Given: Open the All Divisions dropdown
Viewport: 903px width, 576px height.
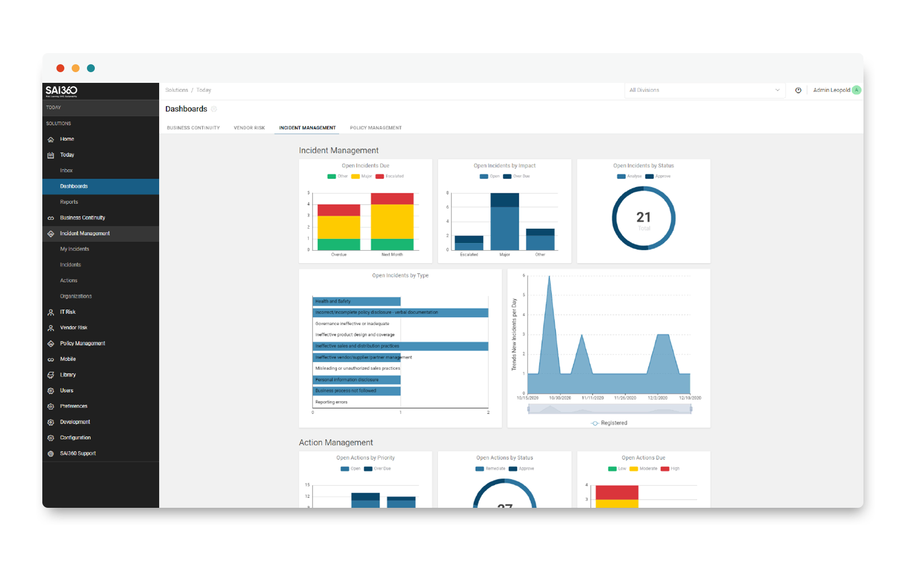Looking at the screenshot, I should coord(704,90).
